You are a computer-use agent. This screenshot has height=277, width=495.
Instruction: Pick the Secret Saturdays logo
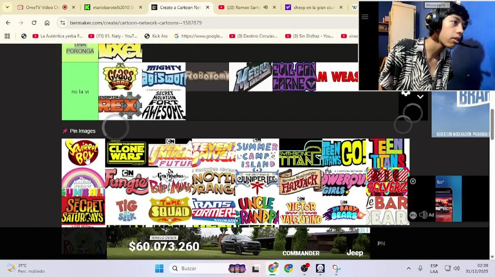83,210
